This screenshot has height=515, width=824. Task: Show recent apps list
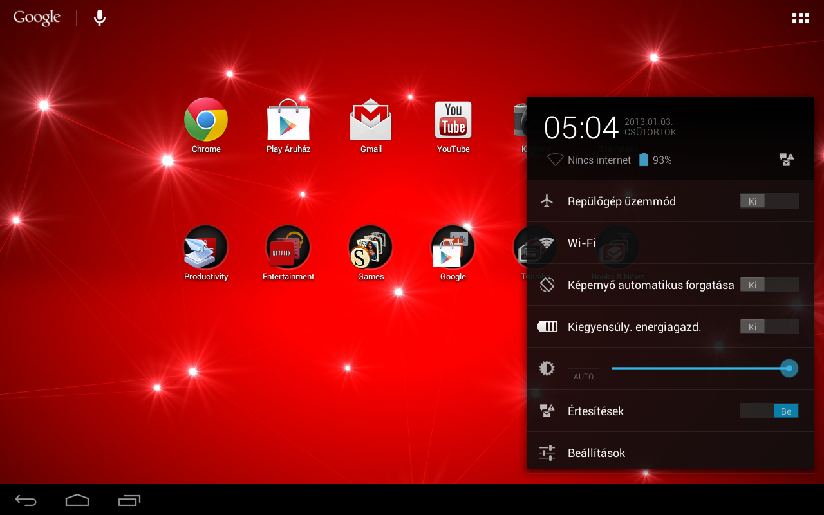pyautogui.click(x=129, y=500)
